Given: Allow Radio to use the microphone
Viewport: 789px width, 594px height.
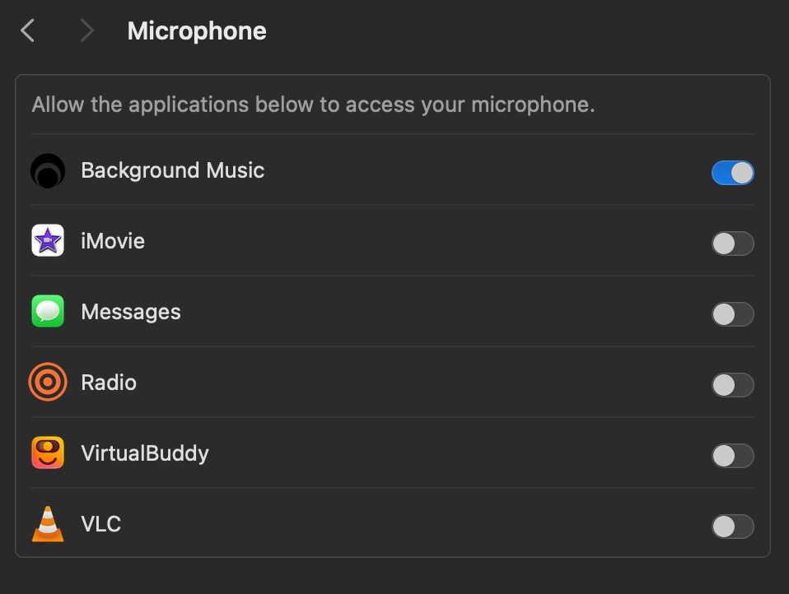Looking at the screenshot, I should pyautogui.click(x=732, y=385).
